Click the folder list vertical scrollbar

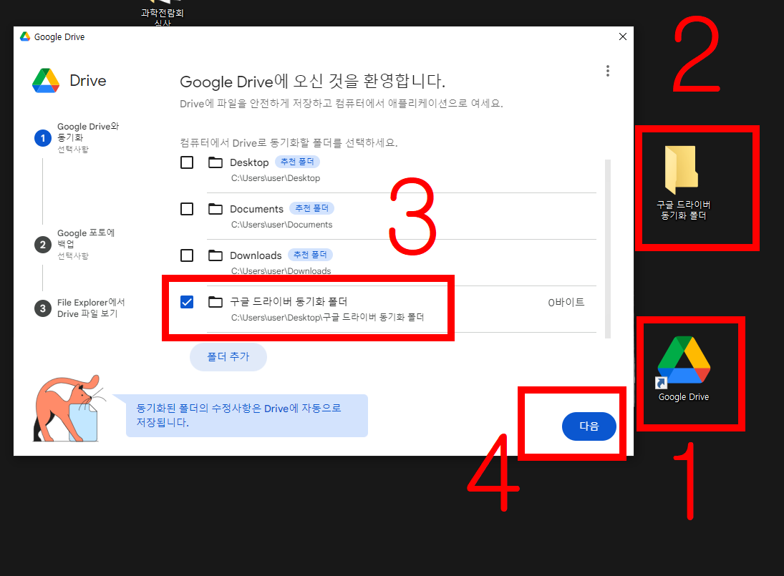click(608, 249)
